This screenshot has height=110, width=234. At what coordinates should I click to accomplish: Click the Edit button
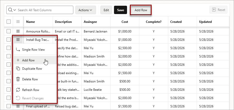106,10
